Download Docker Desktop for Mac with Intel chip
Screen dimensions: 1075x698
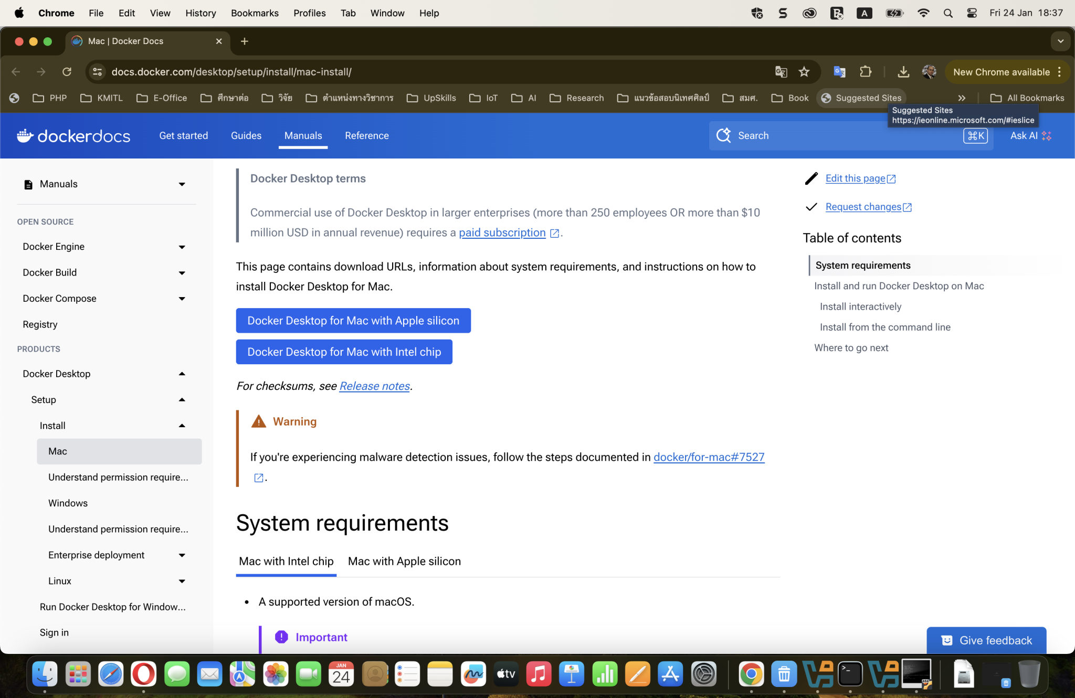click(x=344, y=352)
